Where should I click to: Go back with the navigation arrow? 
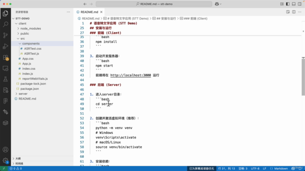[85, 4]
